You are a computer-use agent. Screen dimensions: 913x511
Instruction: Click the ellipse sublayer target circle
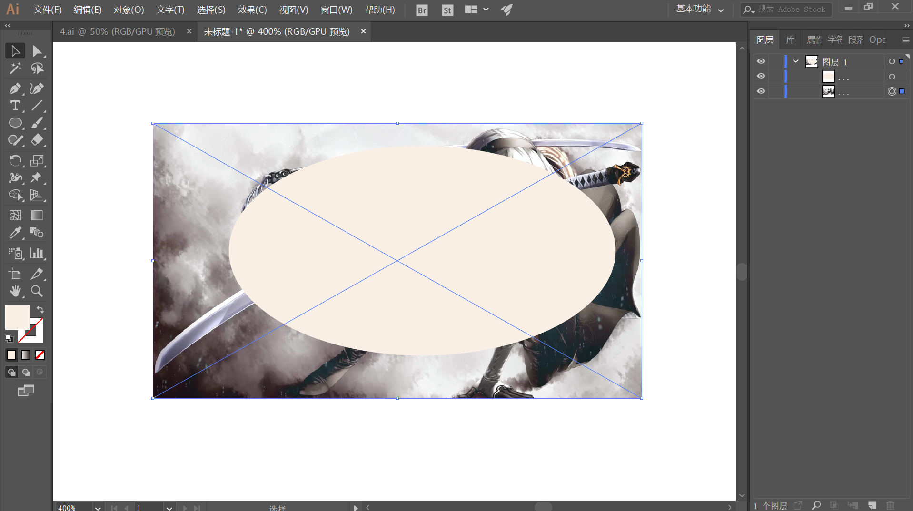892,76
